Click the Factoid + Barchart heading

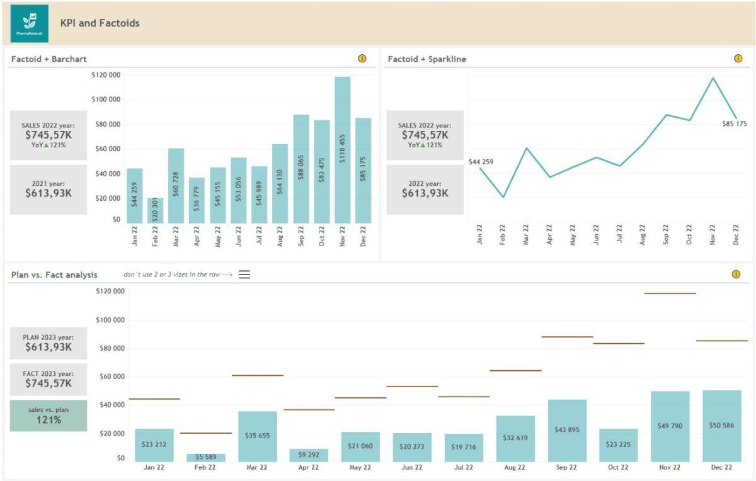tap(49, 59)
